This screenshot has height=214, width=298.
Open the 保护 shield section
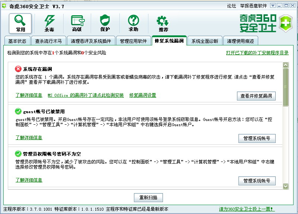105,23
